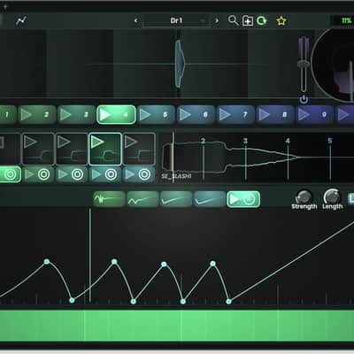The height and width of the screenshot is (354, 354).
Task: Click inside the circular panner display
Action: 335,64
